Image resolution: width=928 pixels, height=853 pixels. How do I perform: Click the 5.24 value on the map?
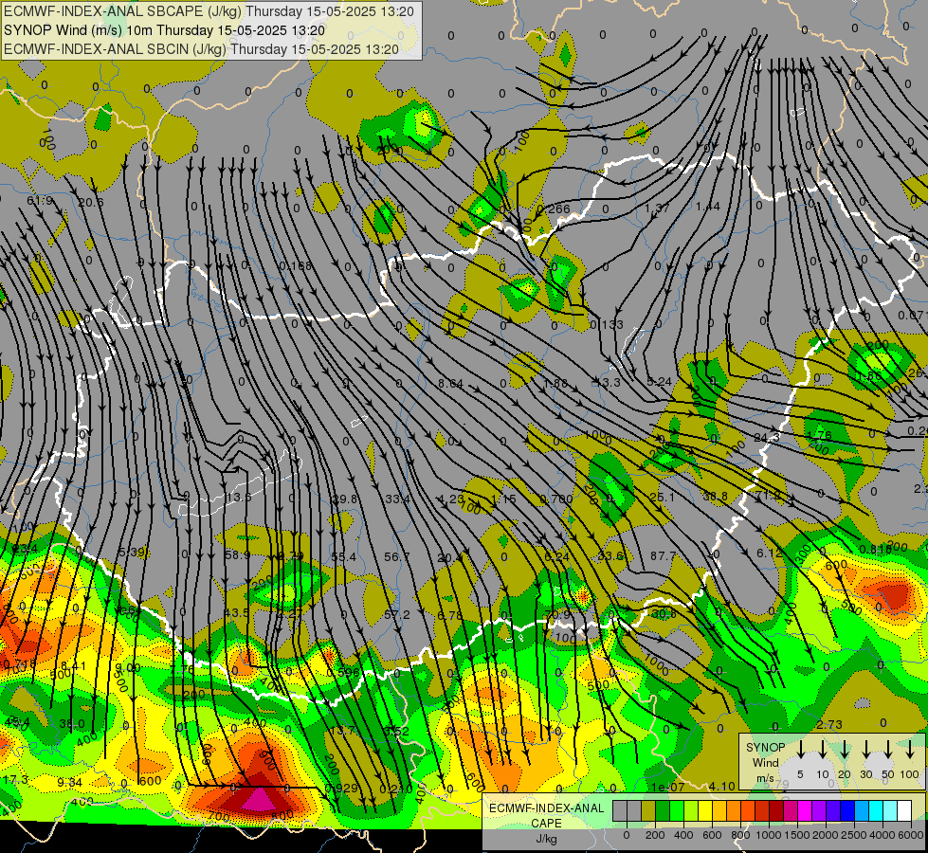tap(659, 382)
